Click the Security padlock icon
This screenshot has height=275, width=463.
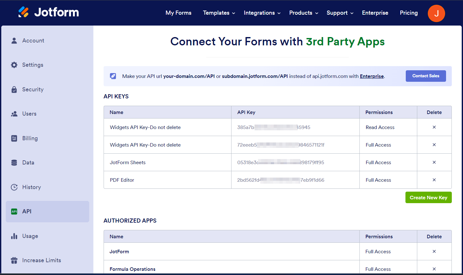pyautogui.click(x=14, y=89)
